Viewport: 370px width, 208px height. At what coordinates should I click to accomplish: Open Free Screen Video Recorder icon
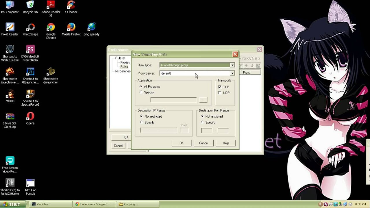[x=10, y=165]
